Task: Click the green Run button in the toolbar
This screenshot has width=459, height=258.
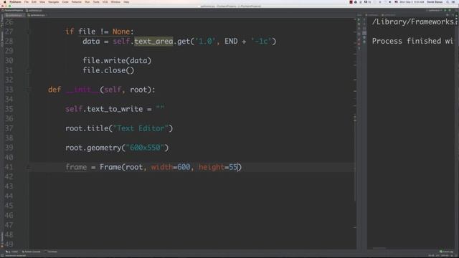Action: pos(445,10)
